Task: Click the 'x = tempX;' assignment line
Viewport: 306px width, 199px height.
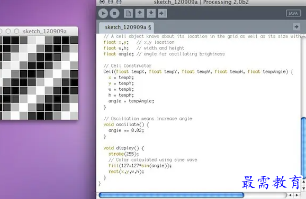Action: (x=121, y=78)
